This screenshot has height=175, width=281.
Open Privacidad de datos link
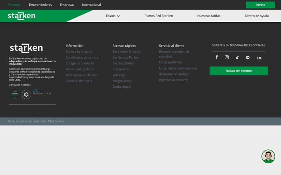80,69
